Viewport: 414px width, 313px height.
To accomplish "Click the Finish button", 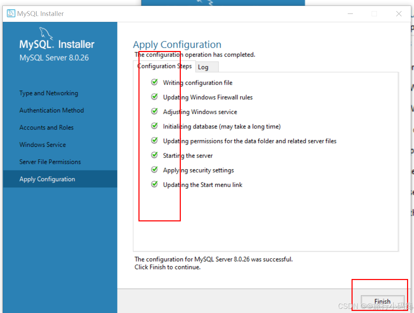I will click(x=382, y=301).
